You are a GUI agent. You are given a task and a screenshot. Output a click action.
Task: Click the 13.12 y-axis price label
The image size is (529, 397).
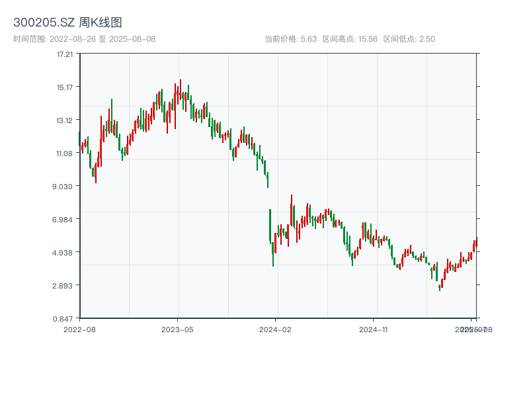click(65, 120)
